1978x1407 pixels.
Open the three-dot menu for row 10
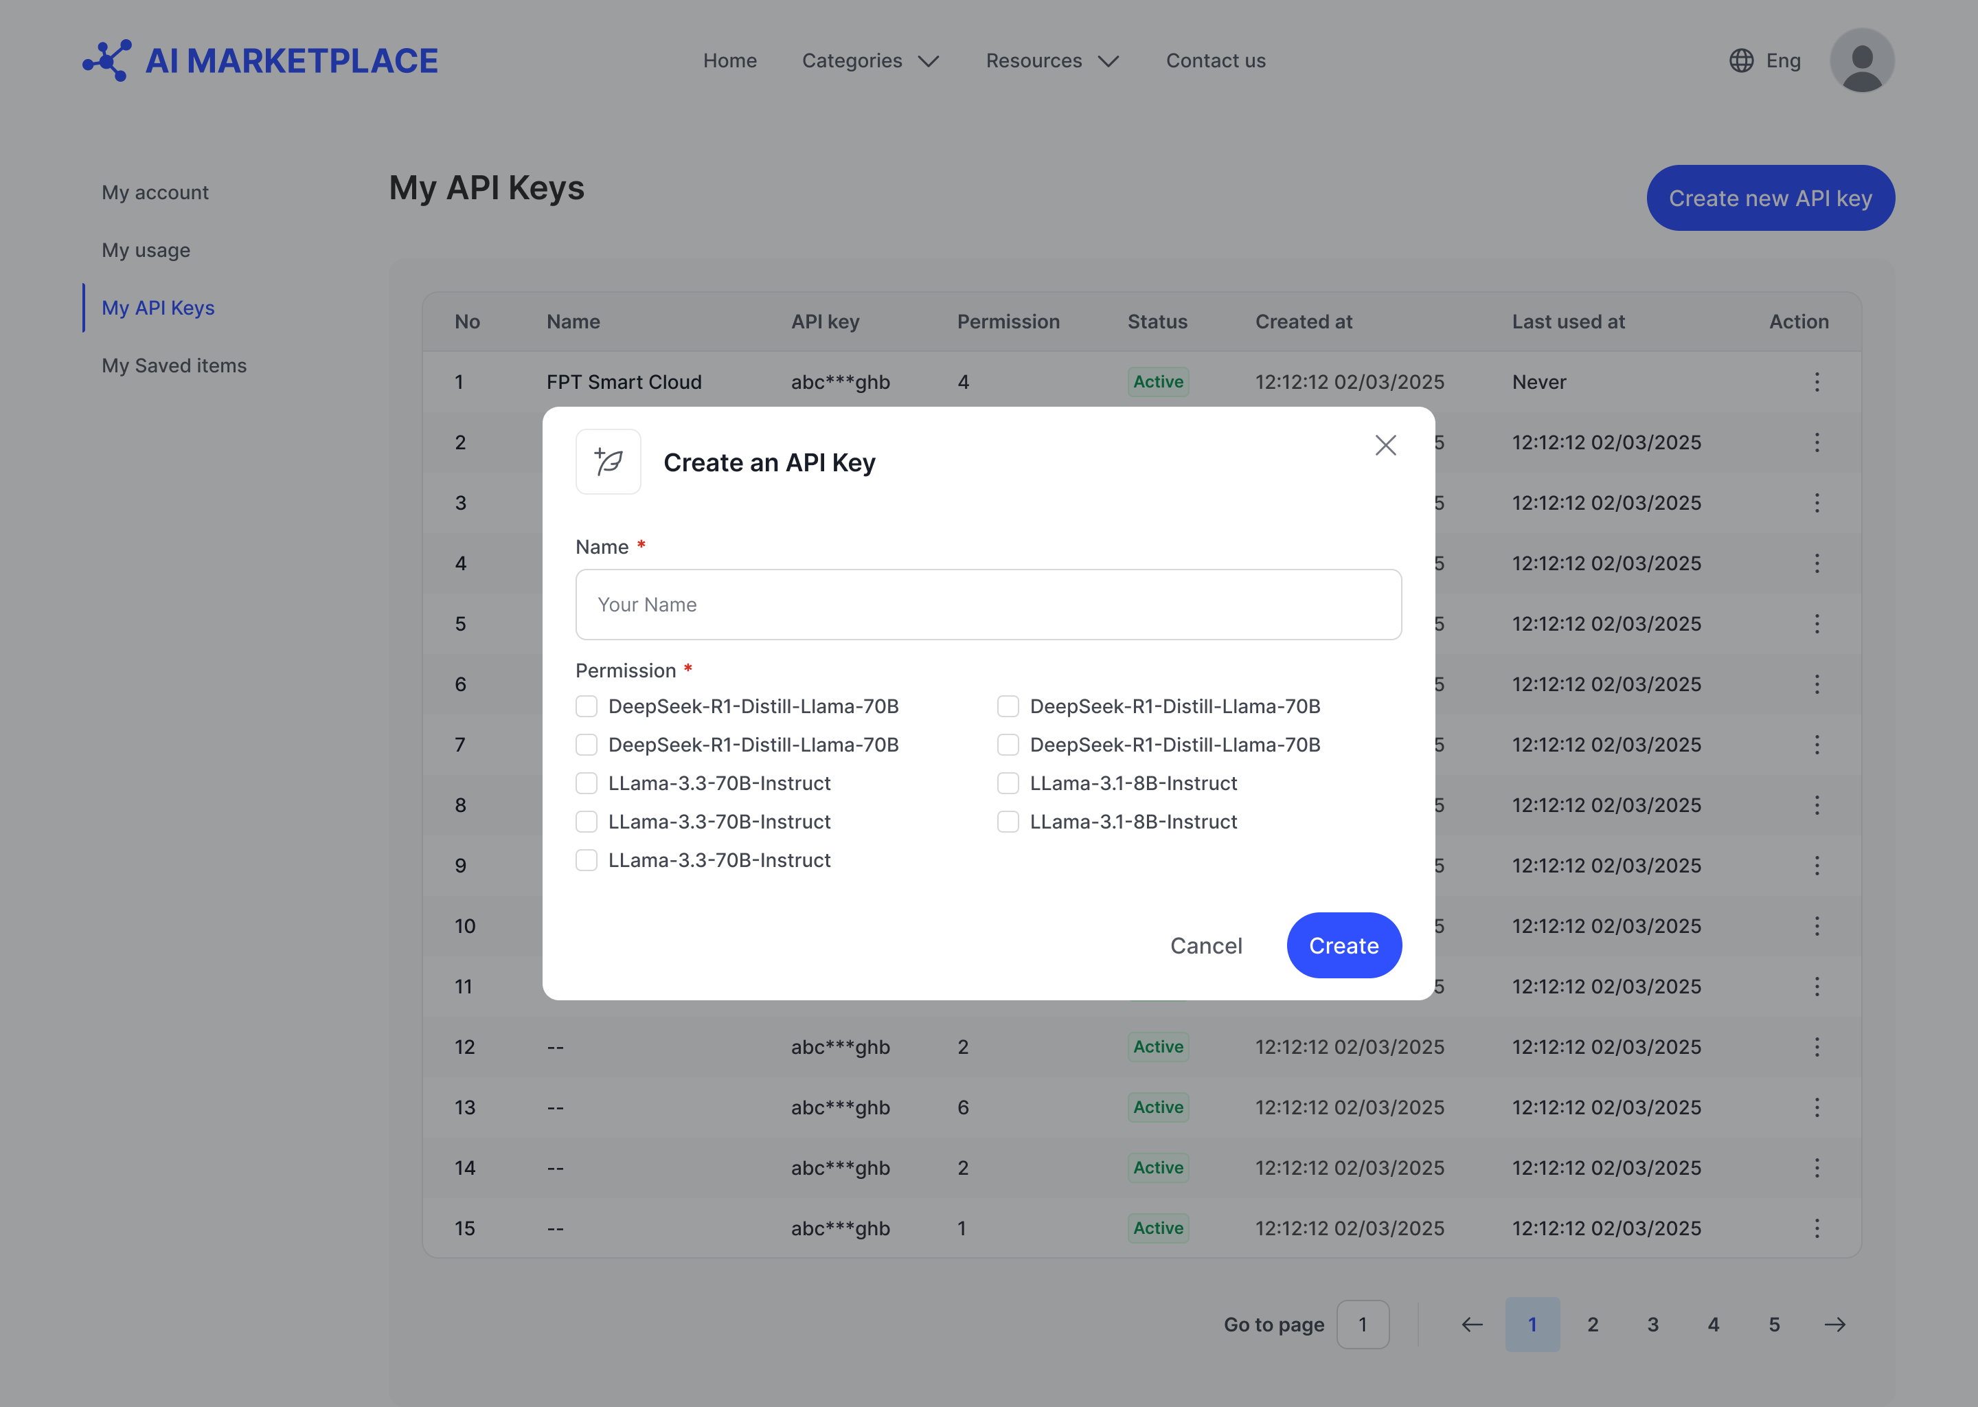point(1817,926)
